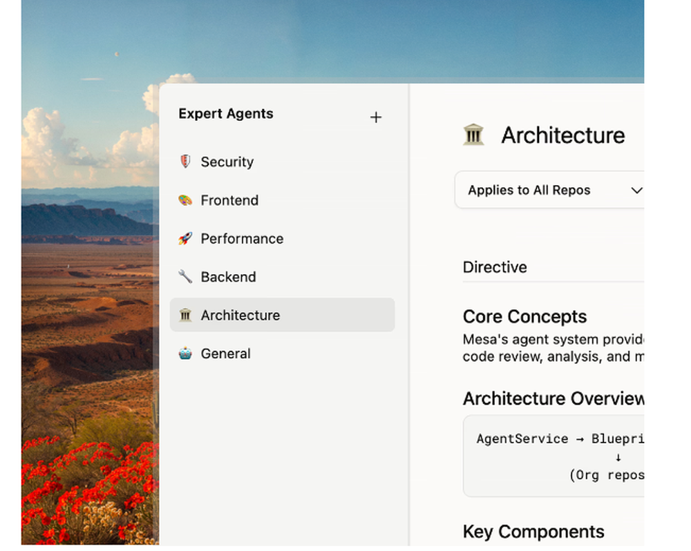Click inside the AgentService code block
This screenshot has width=691, height=551.
coord(553,456)
